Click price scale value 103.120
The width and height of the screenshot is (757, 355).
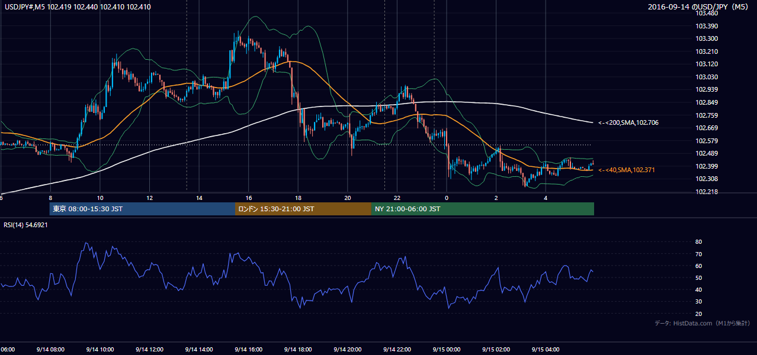(x=706, y=64)
